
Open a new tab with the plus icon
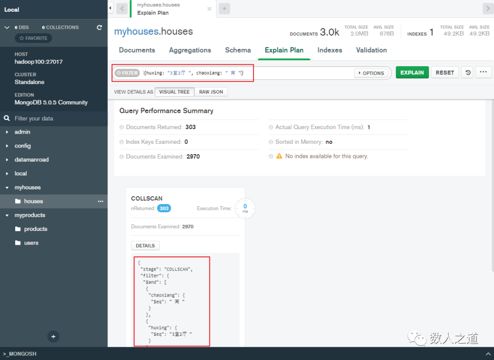224,8
